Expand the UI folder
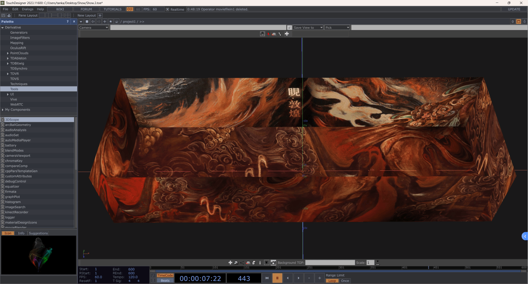 8,94
